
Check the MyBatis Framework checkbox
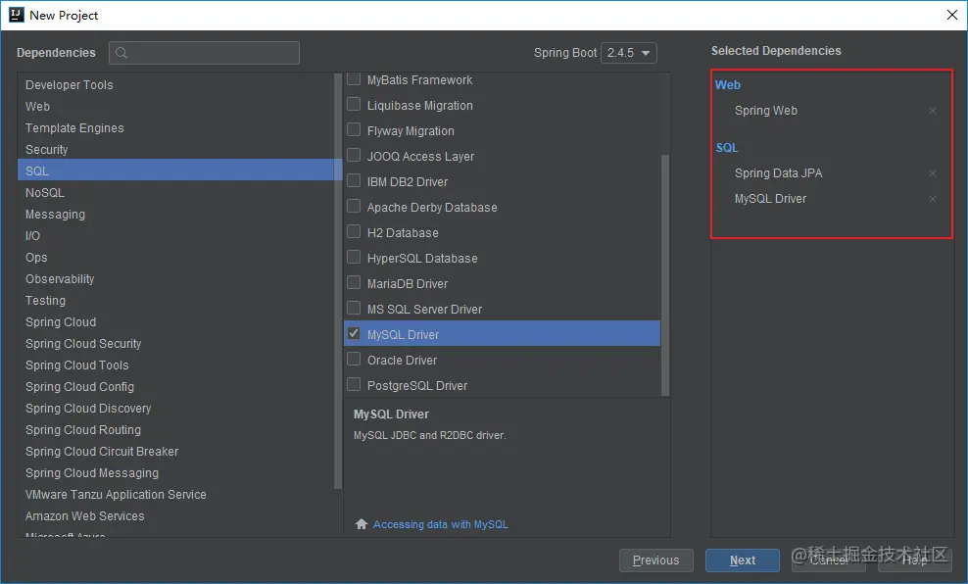coord(354,79)
